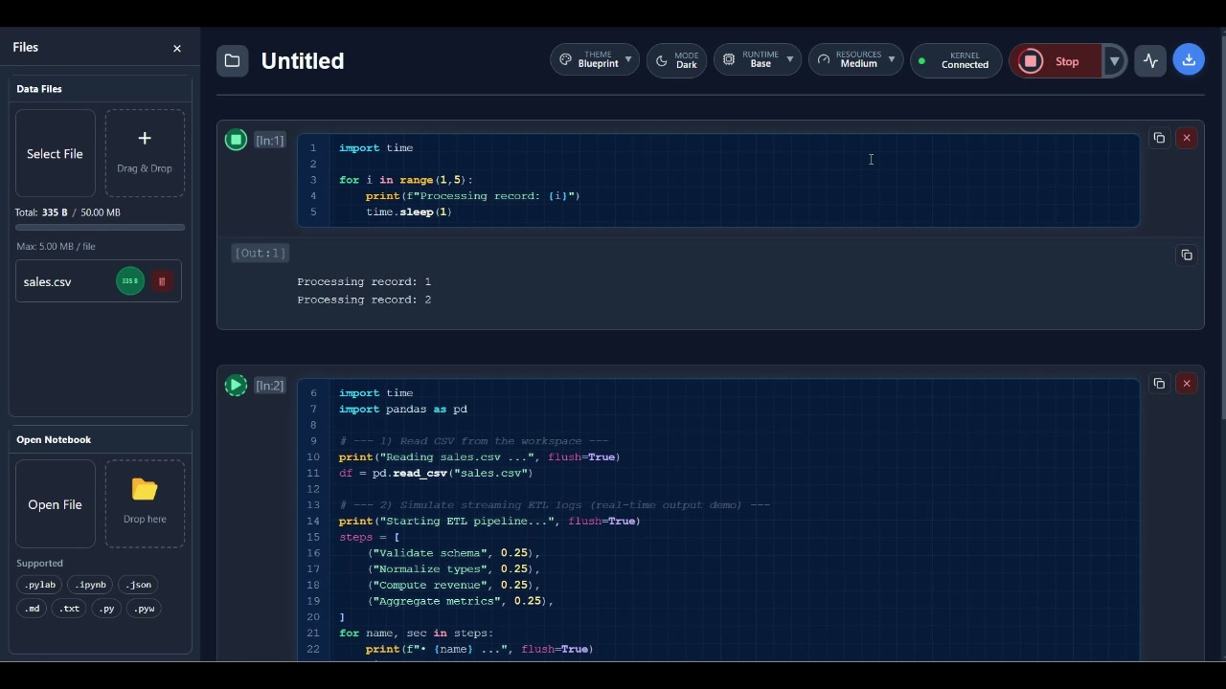Open the Resources Medium dropdown
This screenshot has width=1226, height=689.
[x=856, y=60]
